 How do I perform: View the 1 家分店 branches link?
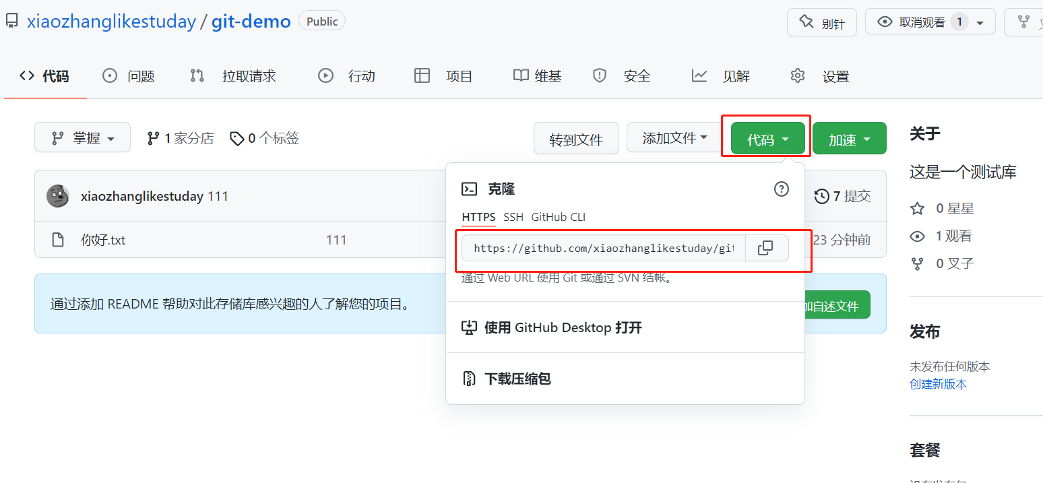181,138
